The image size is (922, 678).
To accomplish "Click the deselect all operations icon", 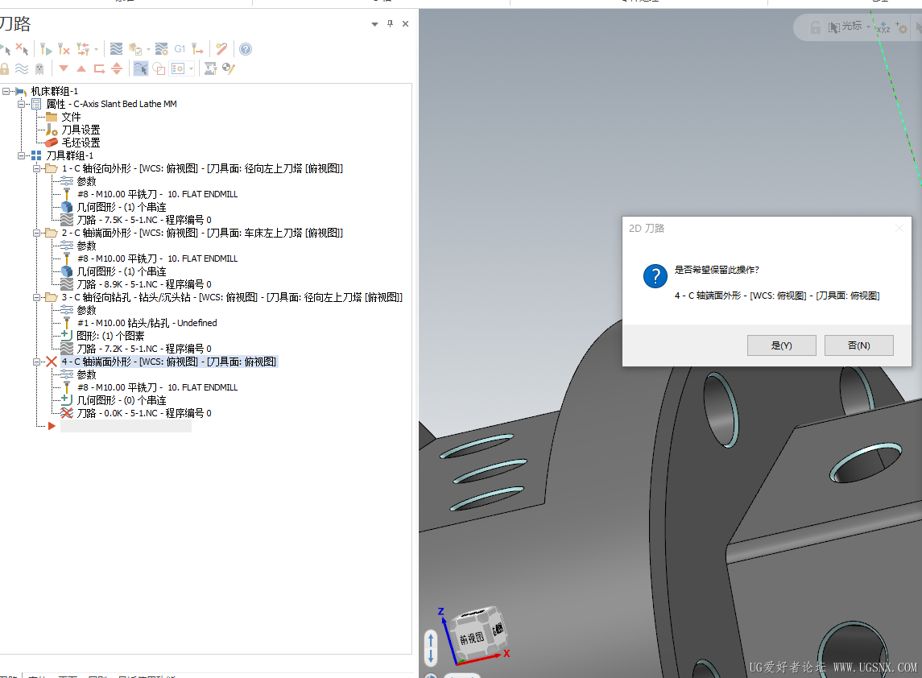I will tap(23, 49).
